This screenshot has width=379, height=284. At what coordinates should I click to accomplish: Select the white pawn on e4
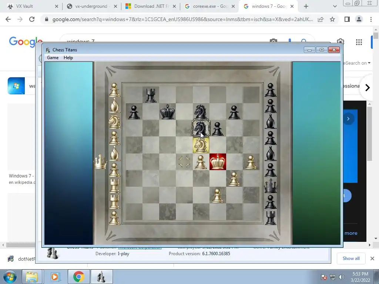pos(201,162)
